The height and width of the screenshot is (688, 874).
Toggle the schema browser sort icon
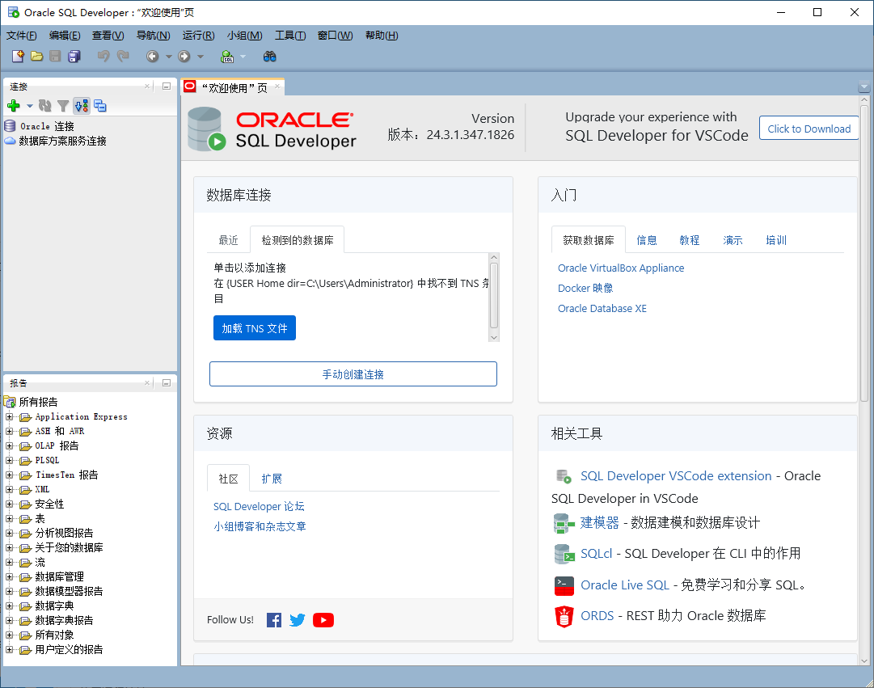[82, 105]
